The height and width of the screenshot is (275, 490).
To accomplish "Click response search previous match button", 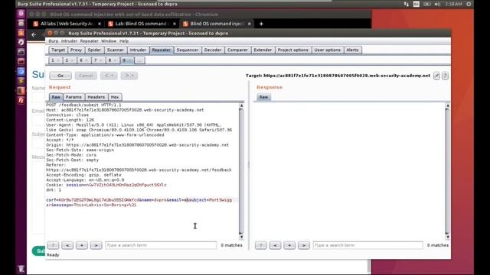I will (x=275, y=245).
